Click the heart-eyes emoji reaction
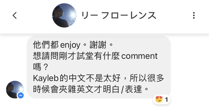The image size is (209, 107). pyautogui.click(x=159, y=99)
